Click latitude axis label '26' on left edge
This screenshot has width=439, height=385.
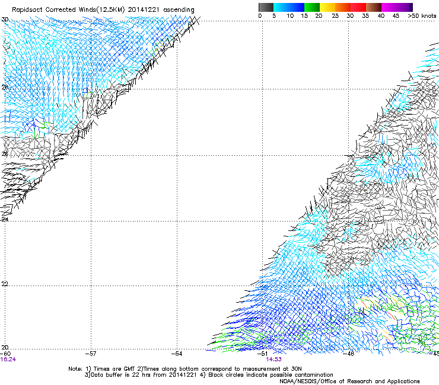tap(5, 153)
